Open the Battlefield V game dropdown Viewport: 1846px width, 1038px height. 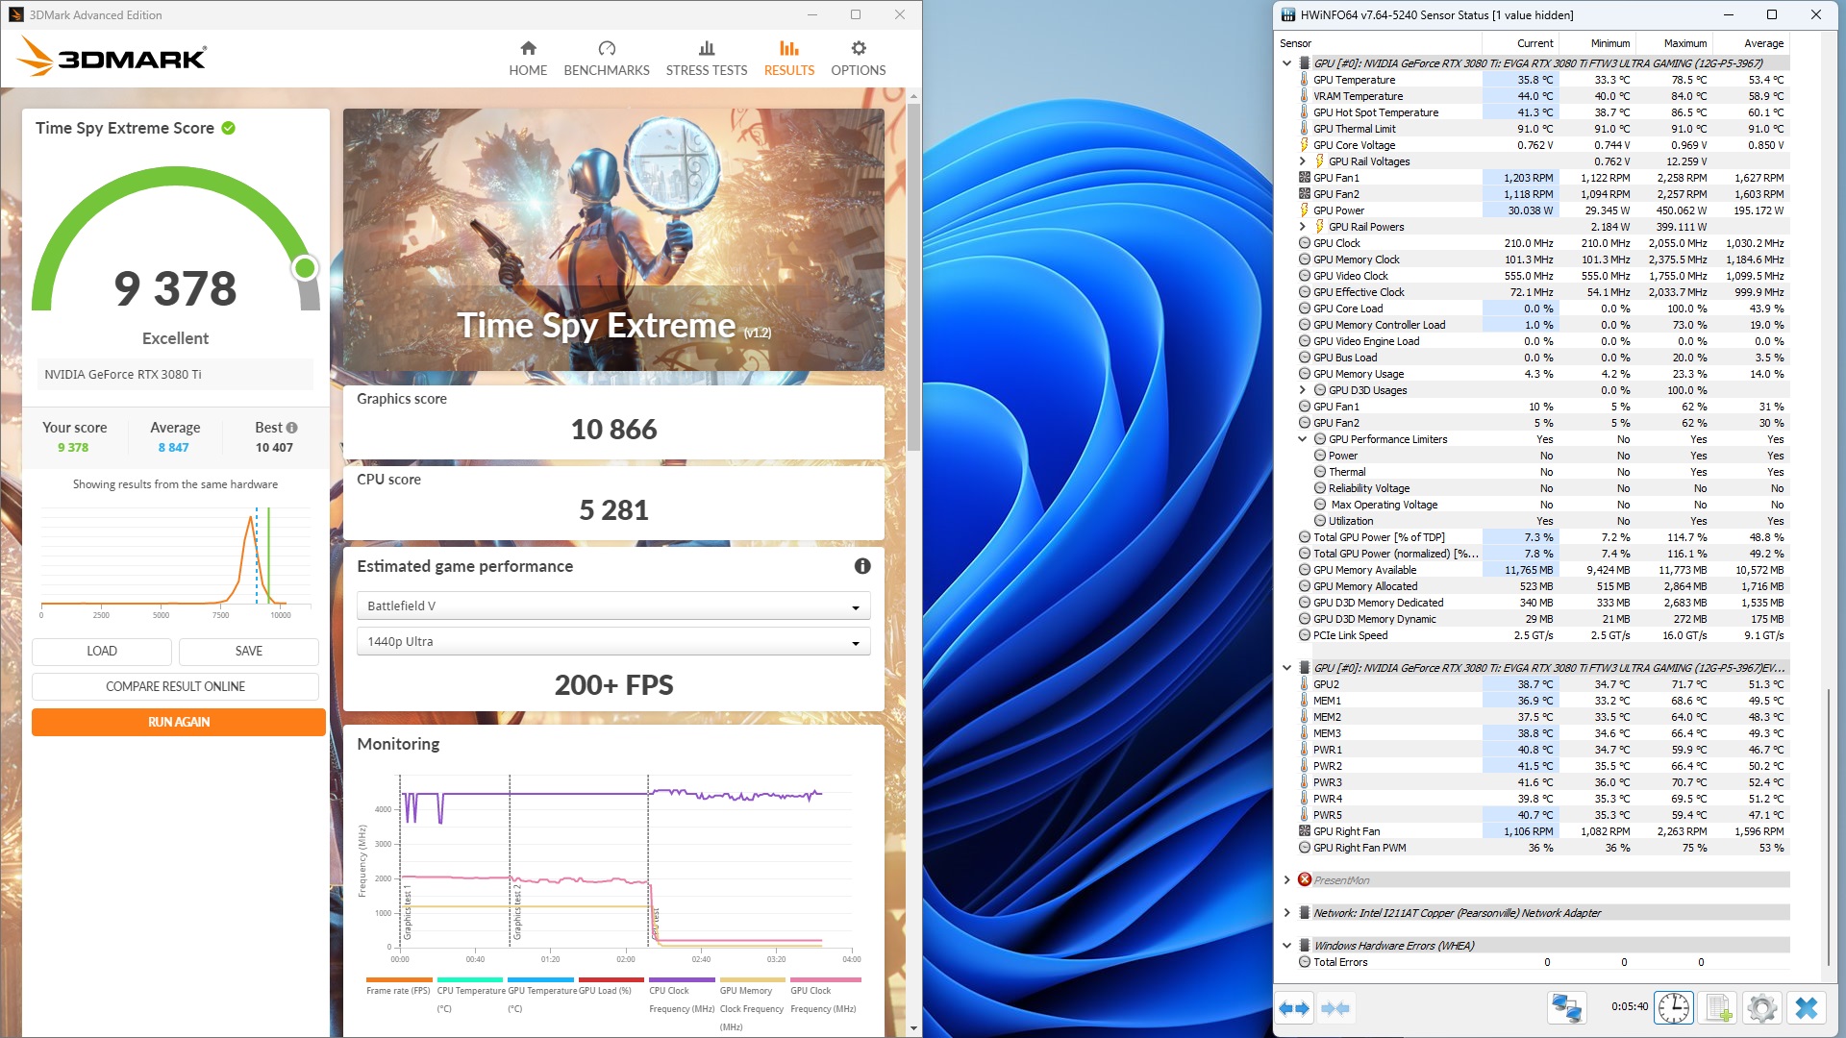click(x=613, y=605)
